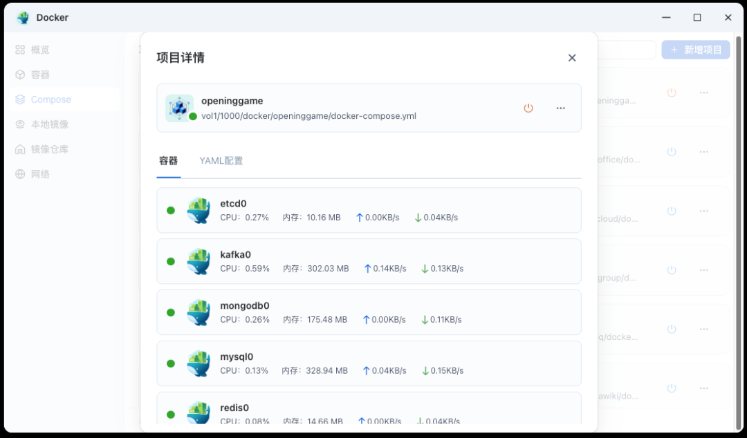Select the 网络 network globe icon
Viewport: 747px width, 438px height.
[x=19, y=173]
